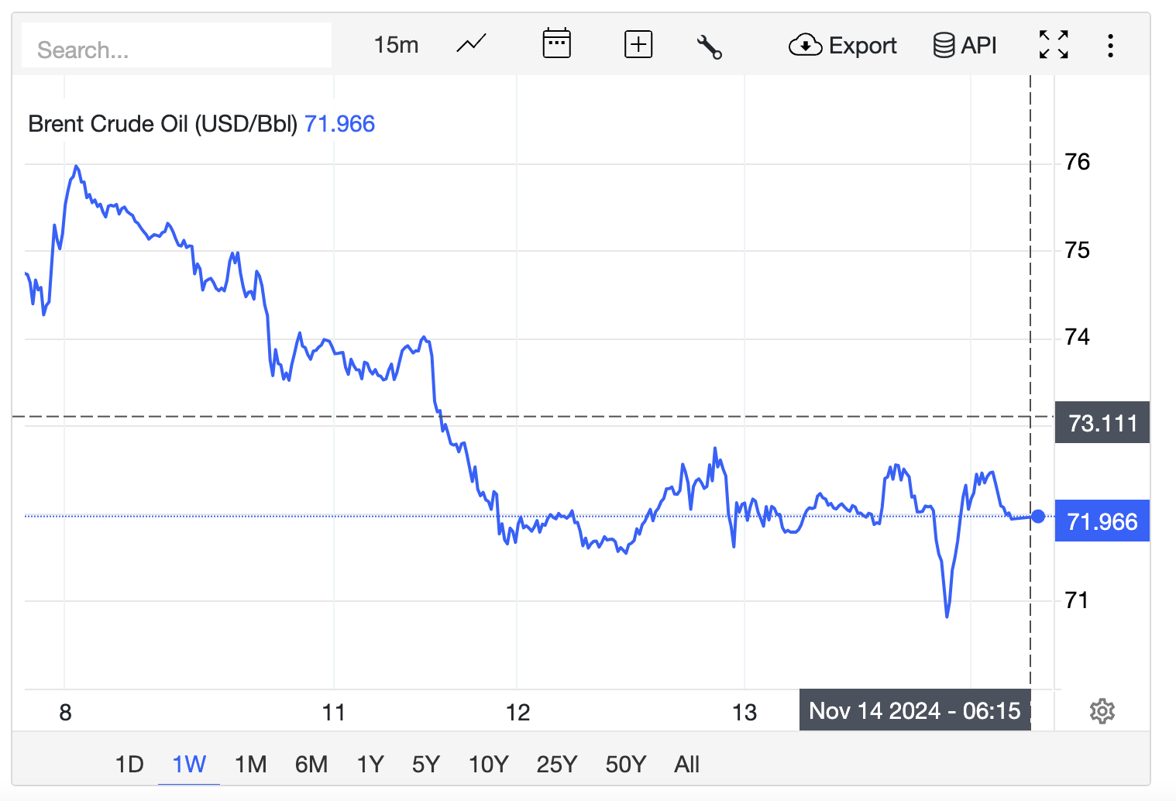The width and height of the screenshot is (1176, 801).
Task: Click the 76 price axis label
Action: click(x=1077, y=162)
